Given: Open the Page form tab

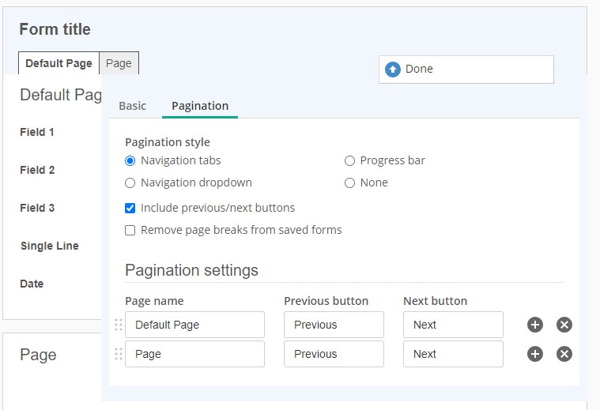Looking at the screenshot, I should 119,63.
